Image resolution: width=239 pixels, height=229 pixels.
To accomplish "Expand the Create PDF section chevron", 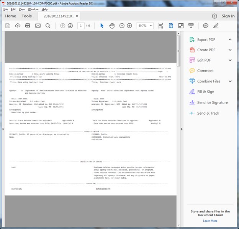I will tap(230, 50).
